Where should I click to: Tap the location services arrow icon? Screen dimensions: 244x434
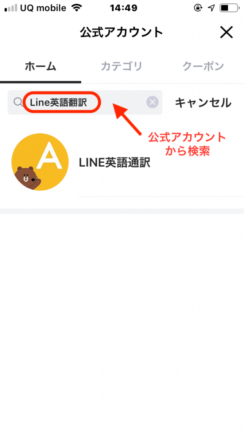(211, 8)
